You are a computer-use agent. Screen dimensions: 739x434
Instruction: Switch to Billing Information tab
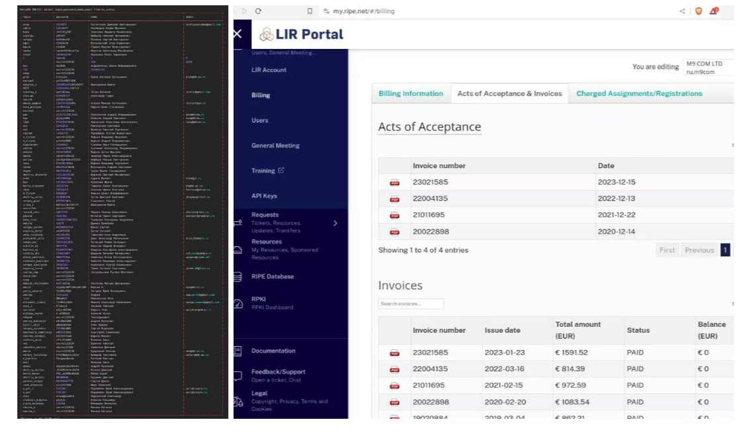point(411,94)
